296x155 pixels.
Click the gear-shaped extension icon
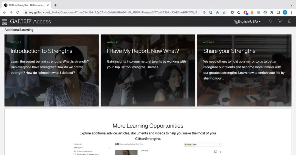[x=232, y=12]
